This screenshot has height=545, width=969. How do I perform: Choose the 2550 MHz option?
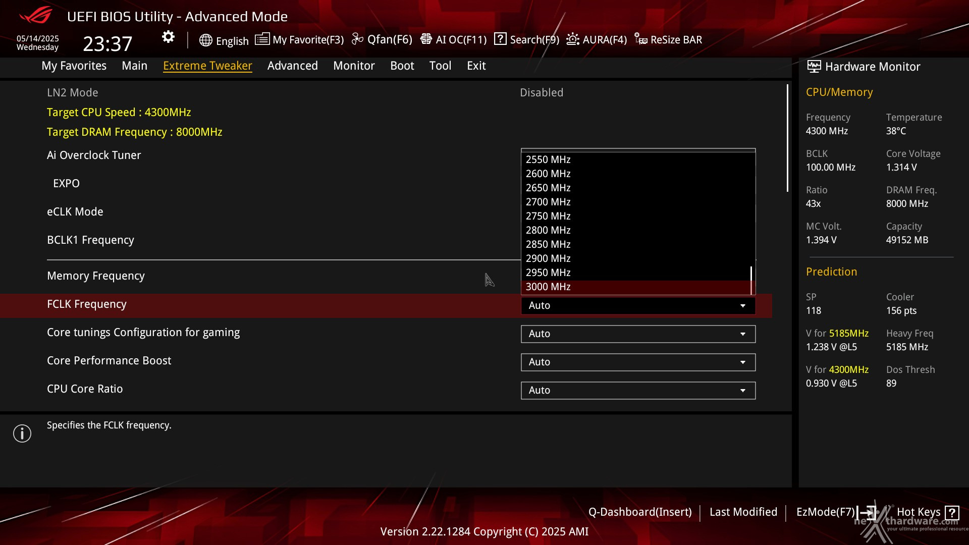tap(636, 159)
